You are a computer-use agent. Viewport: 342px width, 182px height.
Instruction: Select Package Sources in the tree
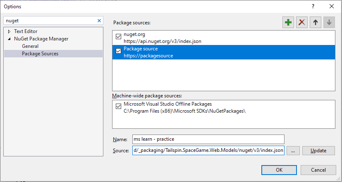tap(40, 54)
